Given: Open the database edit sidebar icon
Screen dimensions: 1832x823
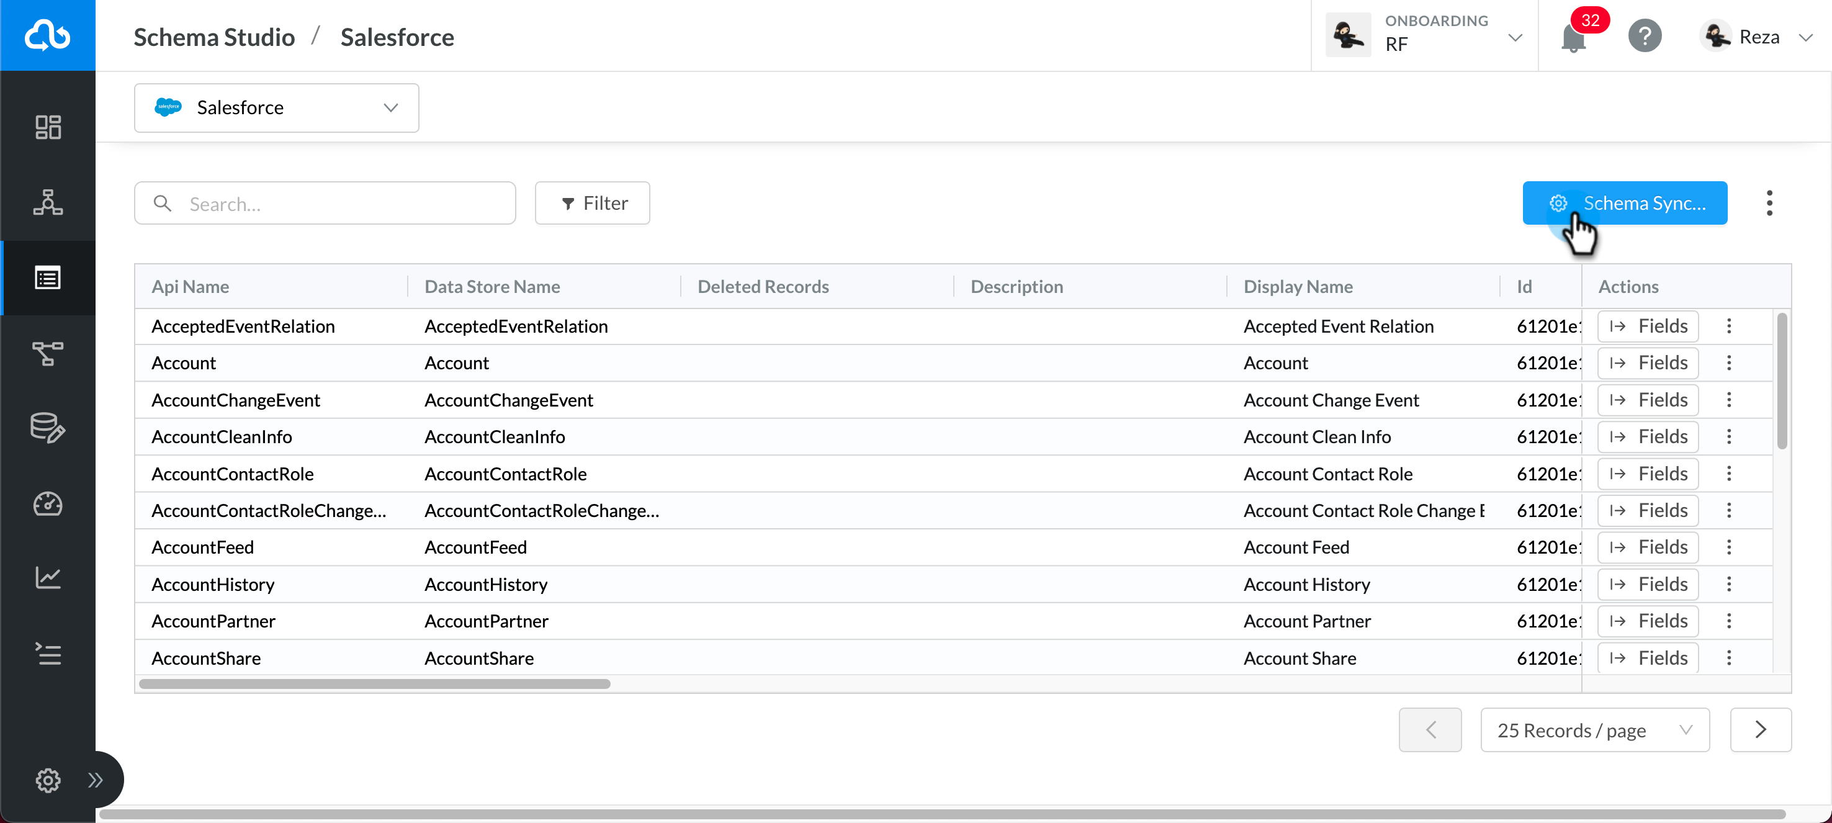Looking at the screenshot, I should pyautogui.click(x=48, y=428).
